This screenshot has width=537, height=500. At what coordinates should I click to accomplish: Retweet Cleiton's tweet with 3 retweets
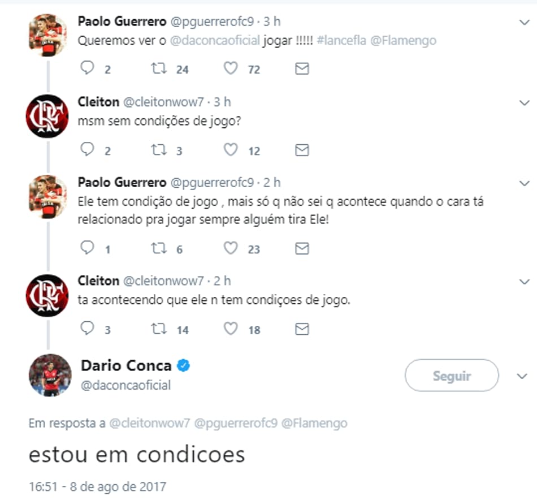point(158,150)
